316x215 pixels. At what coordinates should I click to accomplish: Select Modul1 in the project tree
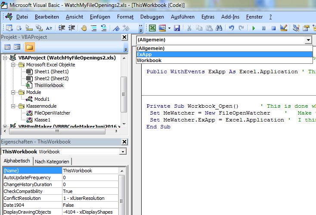42,99
